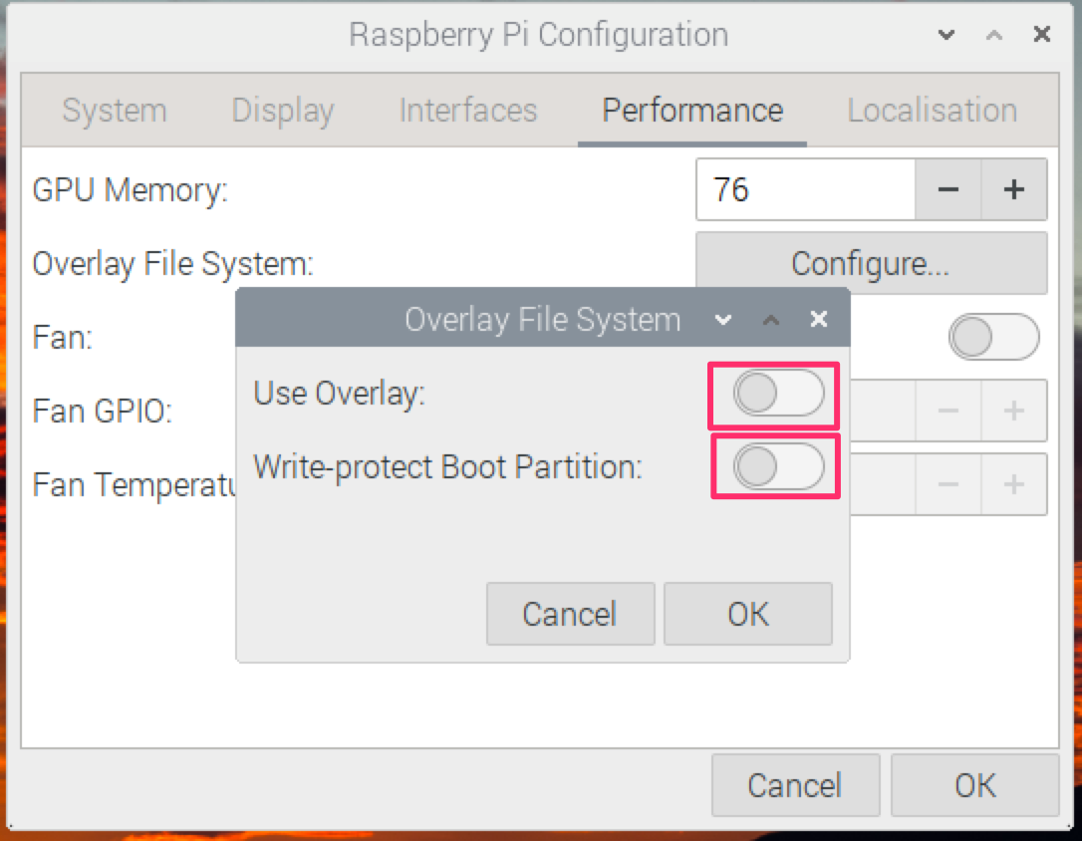Screen dimensions: 1082x841
Task: Toggle the Fan switch
Action: (993, 338)
